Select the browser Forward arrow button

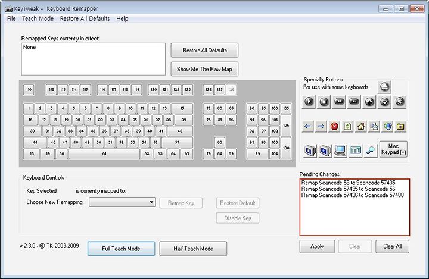(x=321, y=127)
